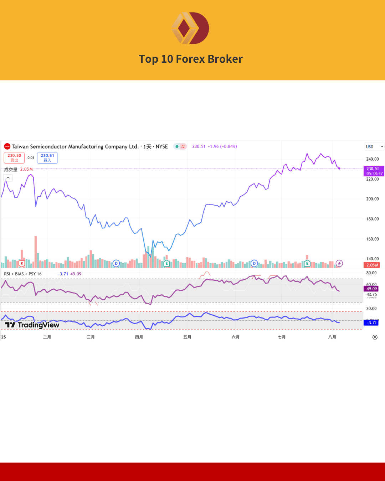Click the 230.51 current price axis label
The height and width of the screenshot is (481, 385).
click(x=373, y=171)
